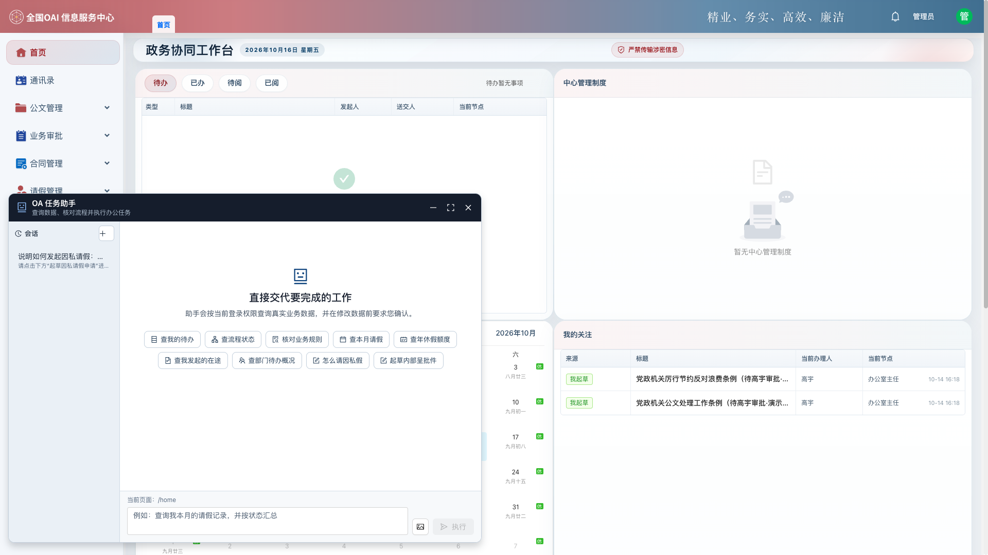This screenshot has width=988, height=555.
Task: Click the 公文管理 folder icon
Action: 21,108
